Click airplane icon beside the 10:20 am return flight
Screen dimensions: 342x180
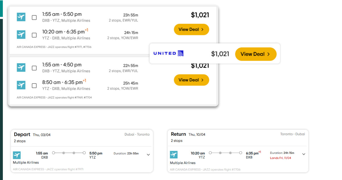click(21, 34)
